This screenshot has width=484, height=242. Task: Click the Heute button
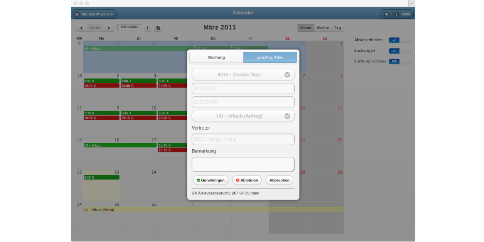95,28
